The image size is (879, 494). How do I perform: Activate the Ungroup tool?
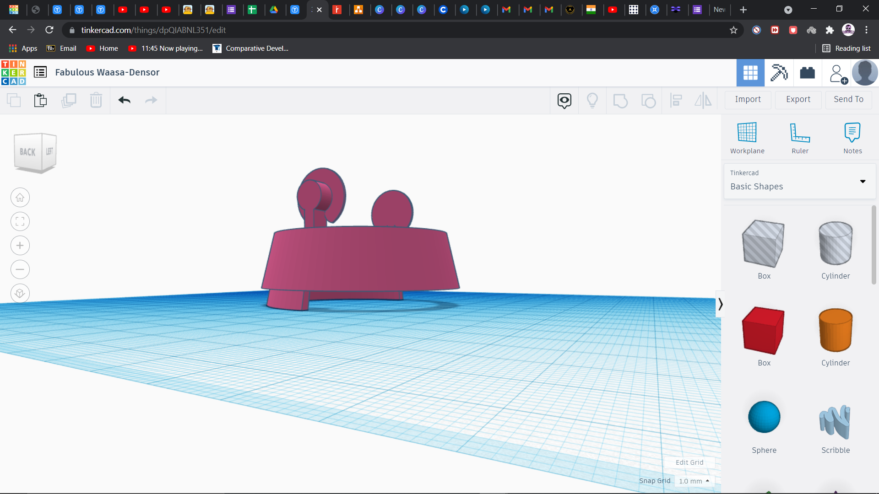coord(649,100)
